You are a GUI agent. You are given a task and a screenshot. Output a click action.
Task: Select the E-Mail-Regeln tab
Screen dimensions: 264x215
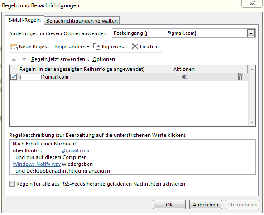click(24, 20)
